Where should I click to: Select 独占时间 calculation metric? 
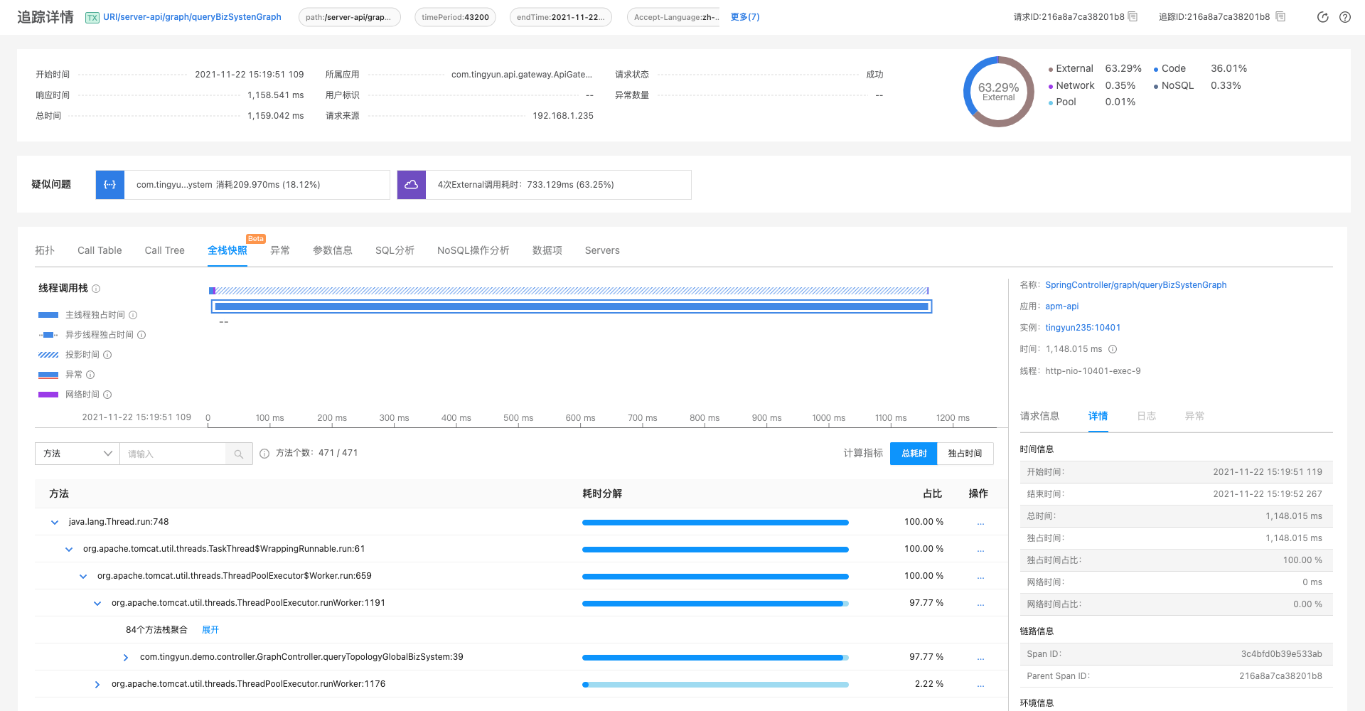click(965, 454)
